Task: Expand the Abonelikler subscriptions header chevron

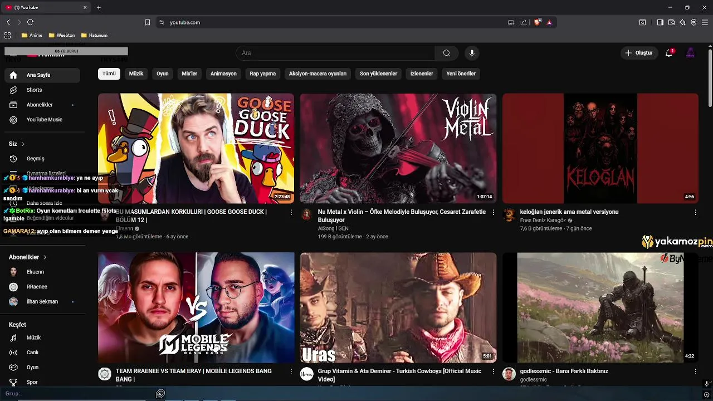Action: [x=45, y=257]
